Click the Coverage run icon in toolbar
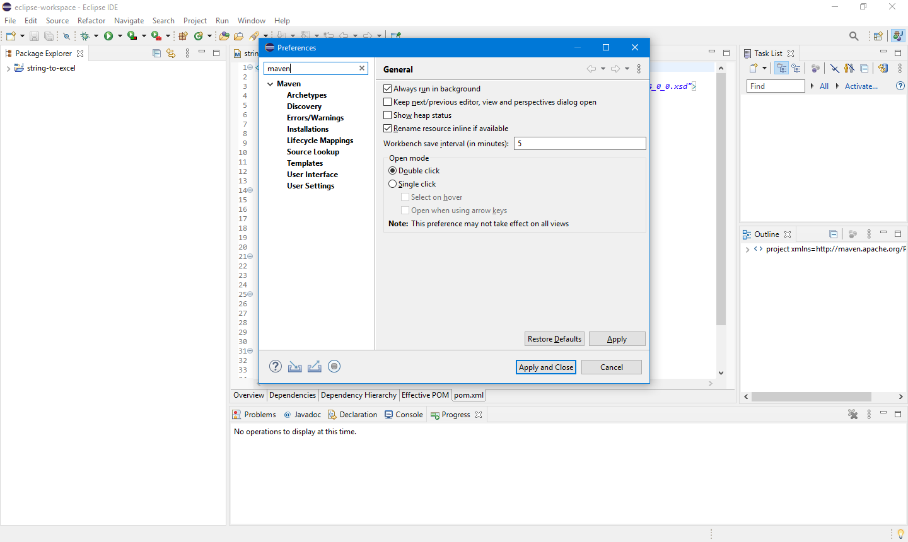Viewport: 908px width, 542px height. [132, 36]
